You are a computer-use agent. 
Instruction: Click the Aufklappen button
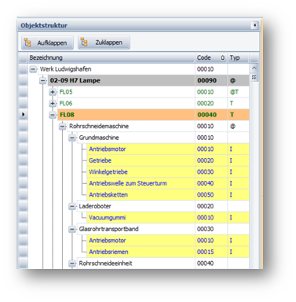point(47,42)
